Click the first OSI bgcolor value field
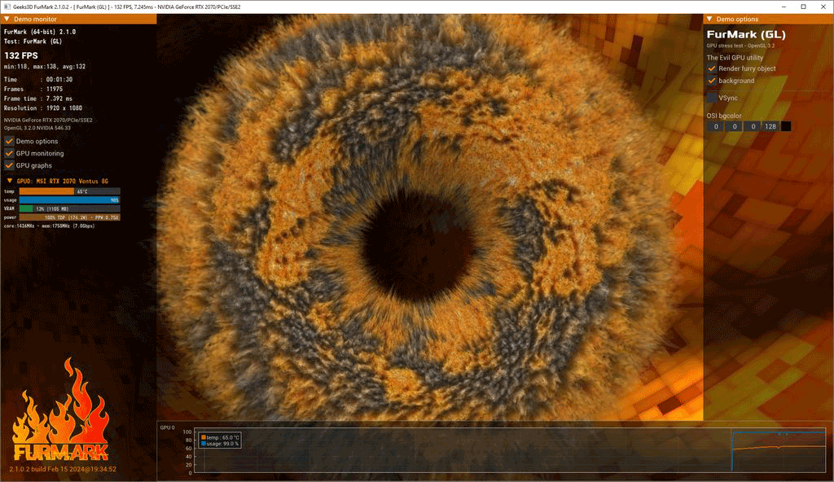 coord(714,126)
